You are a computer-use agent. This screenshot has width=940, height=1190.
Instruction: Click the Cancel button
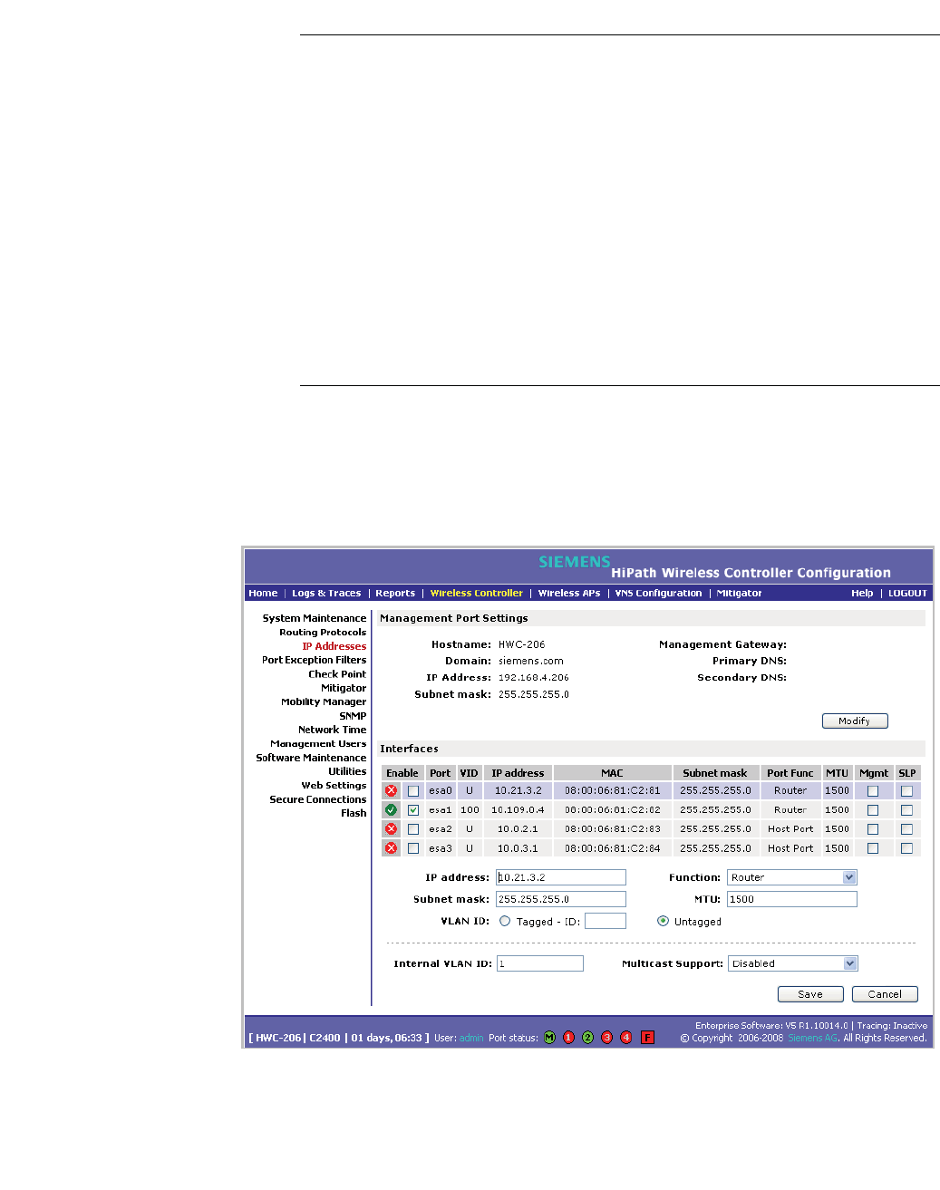coord(885,994)
